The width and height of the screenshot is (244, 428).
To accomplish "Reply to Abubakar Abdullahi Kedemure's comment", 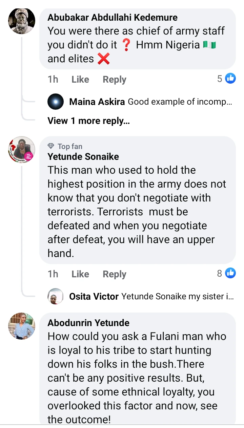I will coord(115,80).
